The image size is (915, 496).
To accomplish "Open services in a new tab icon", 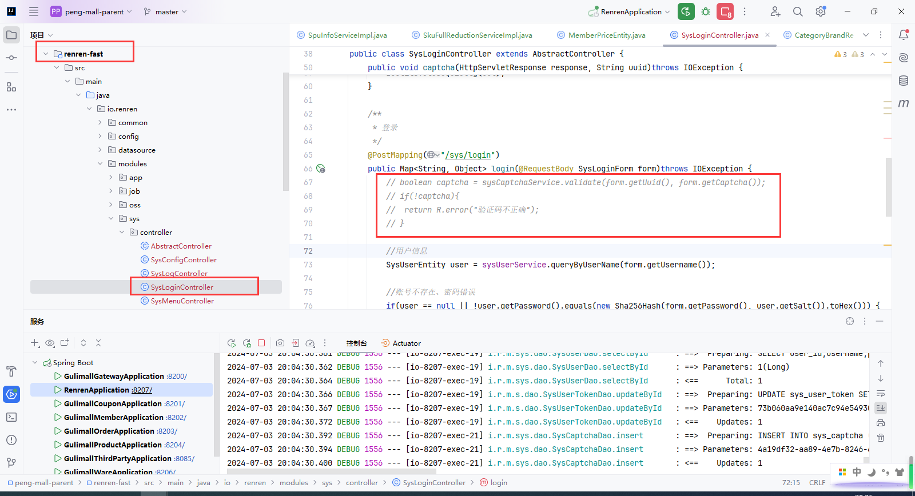I will pos(65,343).
